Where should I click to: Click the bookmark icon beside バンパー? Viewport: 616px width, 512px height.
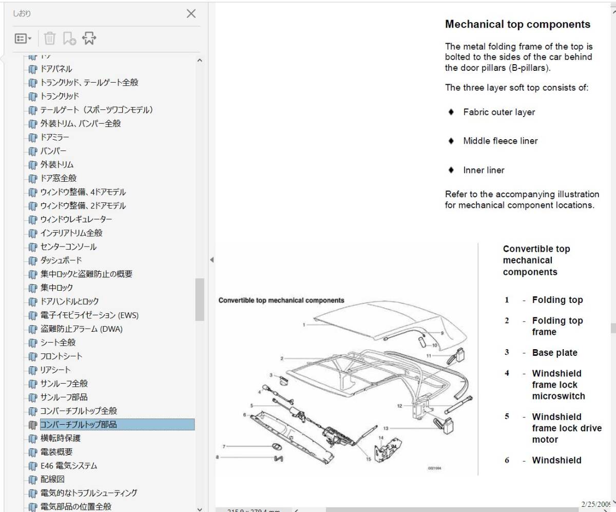coord(33,151)
